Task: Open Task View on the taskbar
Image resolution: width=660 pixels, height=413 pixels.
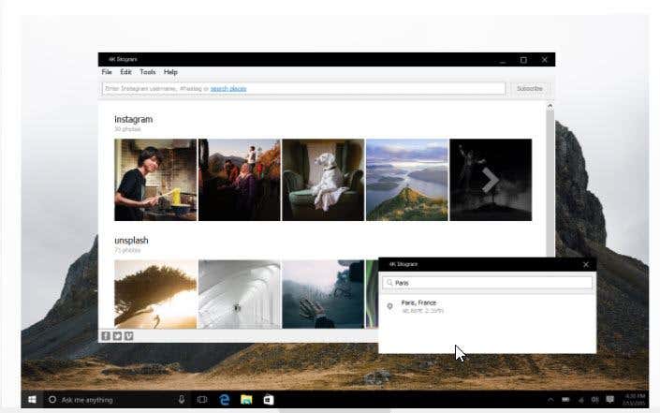Action: pyautogui.click(x=202, y=400)
